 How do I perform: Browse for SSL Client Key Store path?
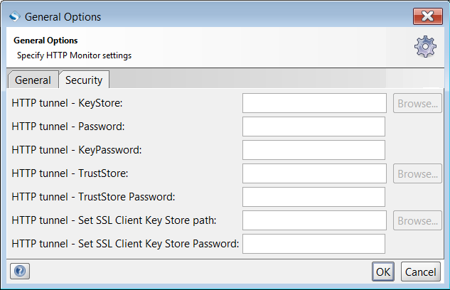pos(417,220)
